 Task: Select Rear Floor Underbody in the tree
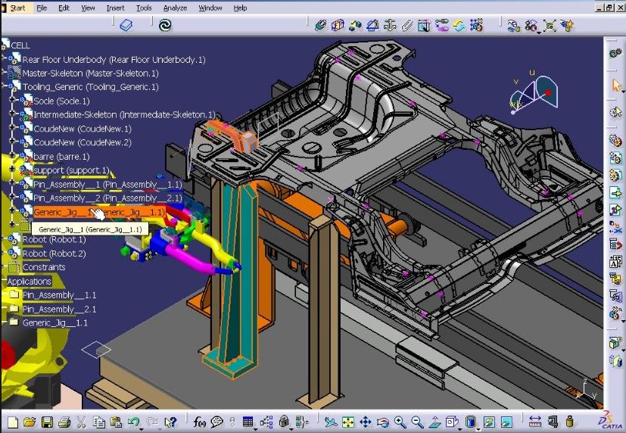point(114,59)
